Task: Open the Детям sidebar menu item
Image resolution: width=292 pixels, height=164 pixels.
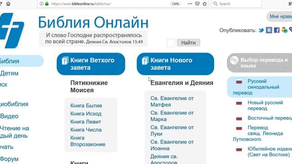Action: pyautogui.click(x=9, y=73)
